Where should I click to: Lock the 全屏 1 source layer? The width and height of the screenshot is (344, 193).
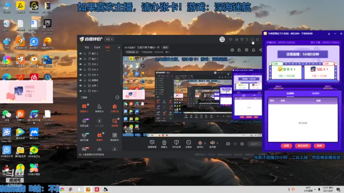85,85
